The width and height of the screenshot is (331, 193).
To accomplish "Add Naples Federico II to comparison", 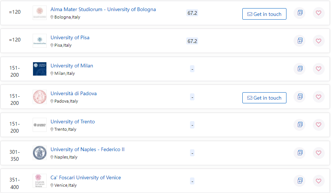I will 299,153.
